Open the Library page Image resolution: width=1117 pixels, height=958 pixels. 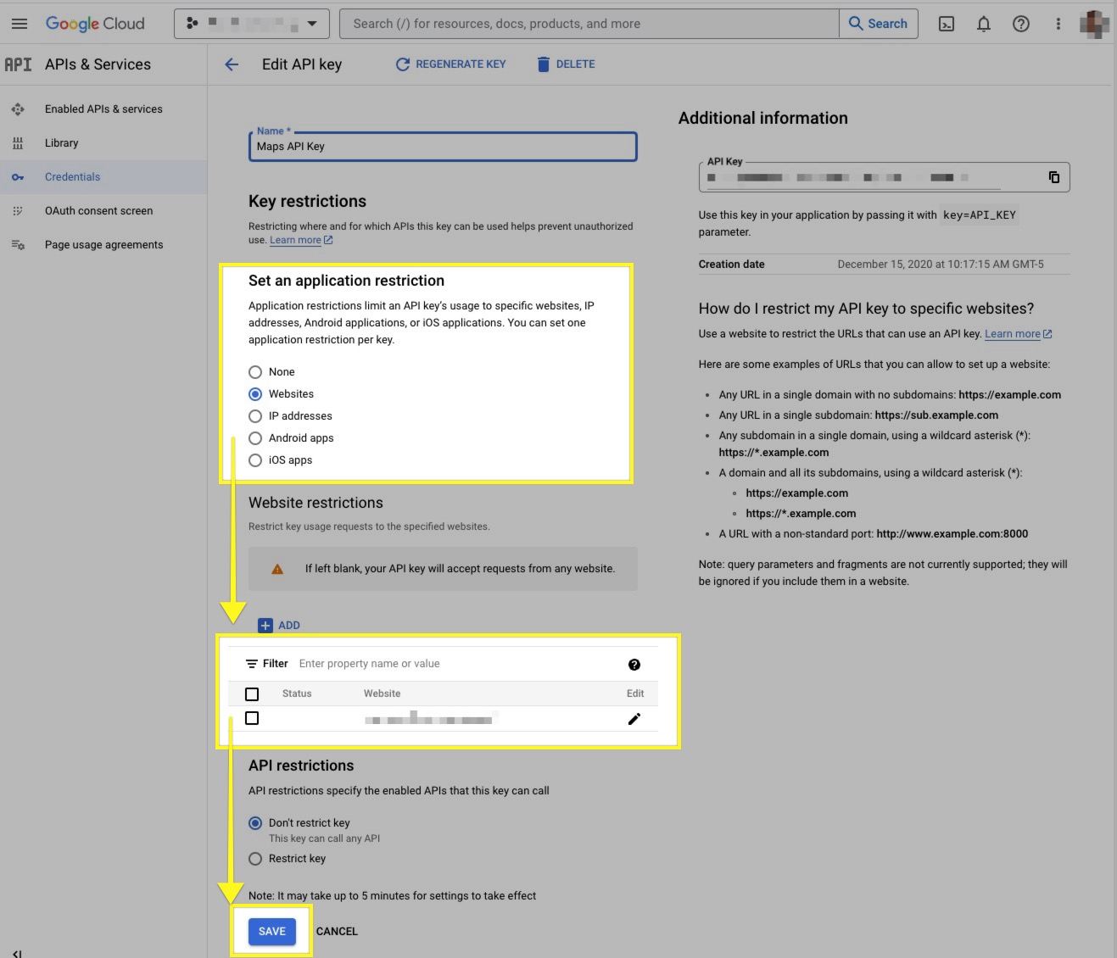[x=61, y=143]
